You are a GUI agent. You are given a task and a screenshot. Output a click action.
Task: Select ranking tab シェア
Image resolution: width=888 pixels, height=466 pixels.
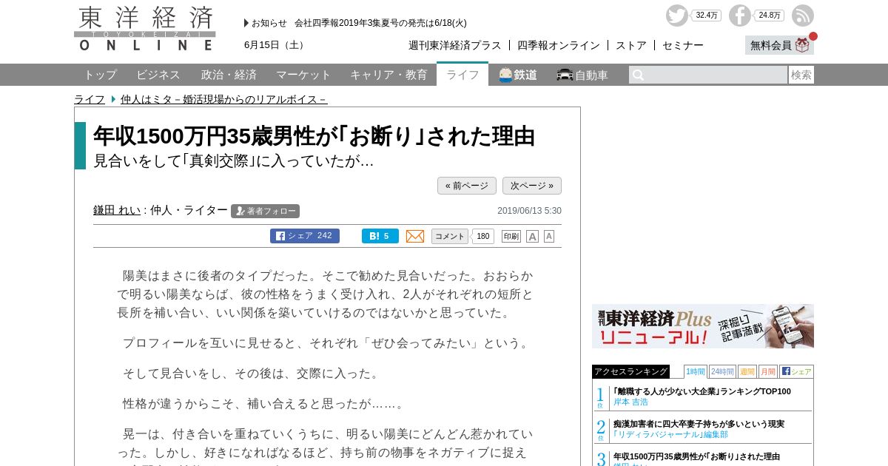(x=796, y=371)
